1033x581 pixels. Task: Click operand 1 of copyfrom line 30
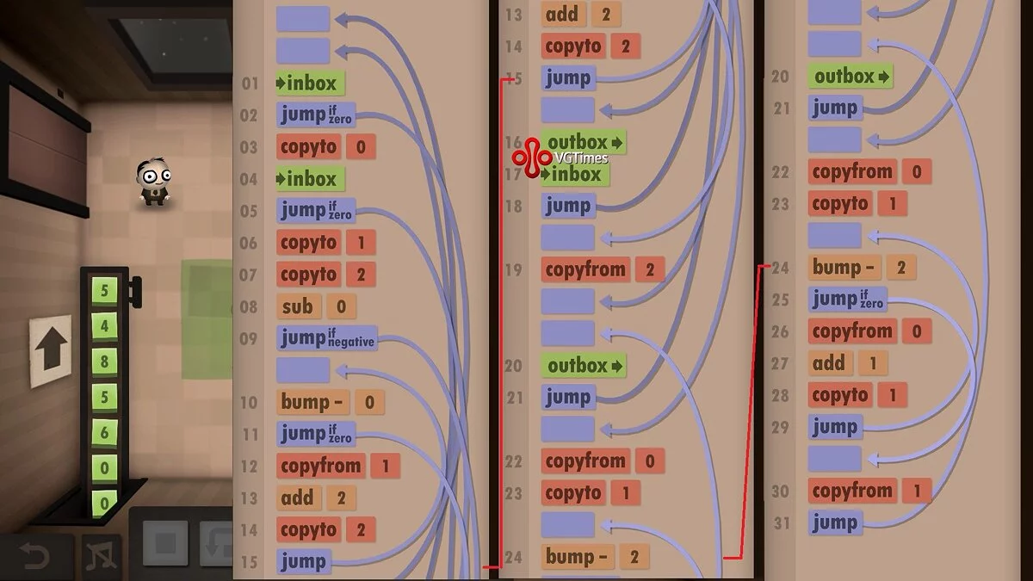917,491
